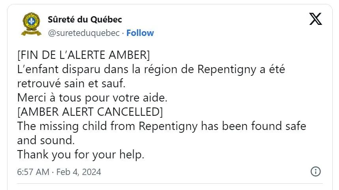Open the tweet info circle icon
339x190 pixels.
coord(316,171)
